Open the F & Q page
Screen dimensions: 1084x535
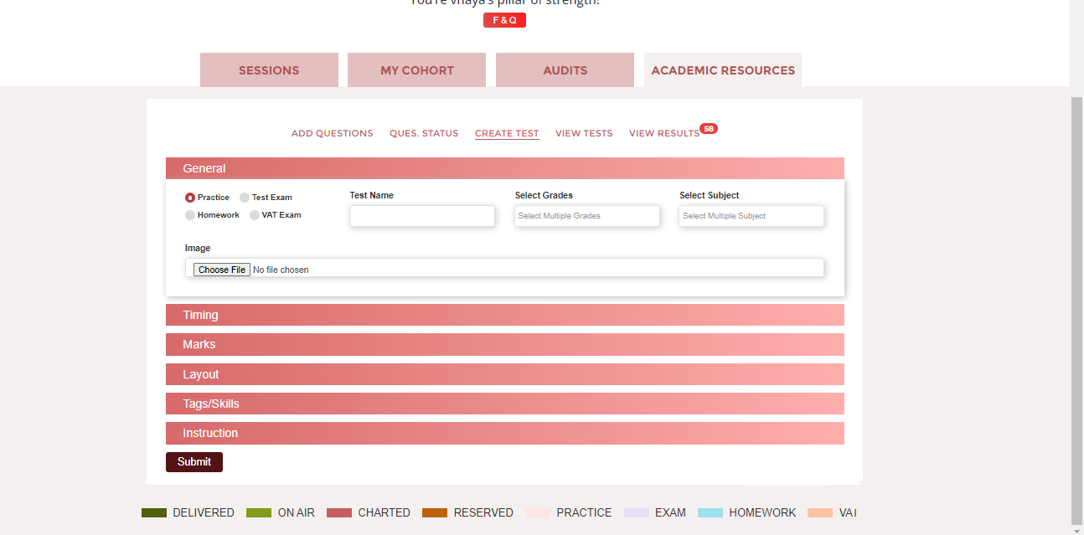point(504,19)
